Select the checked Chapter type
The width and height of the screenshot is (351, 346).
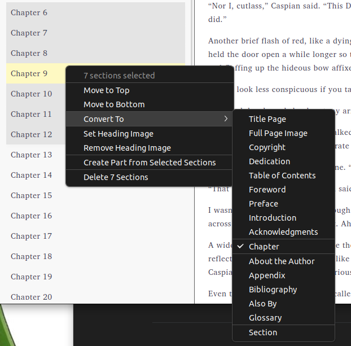coord(284,247)
